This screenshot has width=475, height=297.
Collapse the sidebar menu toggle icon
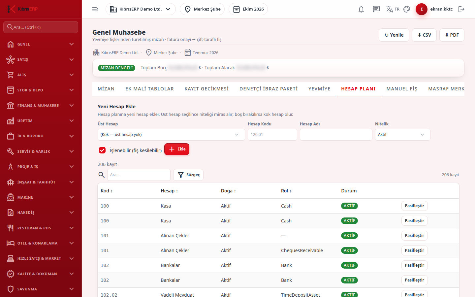pyautogui.click(x=95, y=9)
